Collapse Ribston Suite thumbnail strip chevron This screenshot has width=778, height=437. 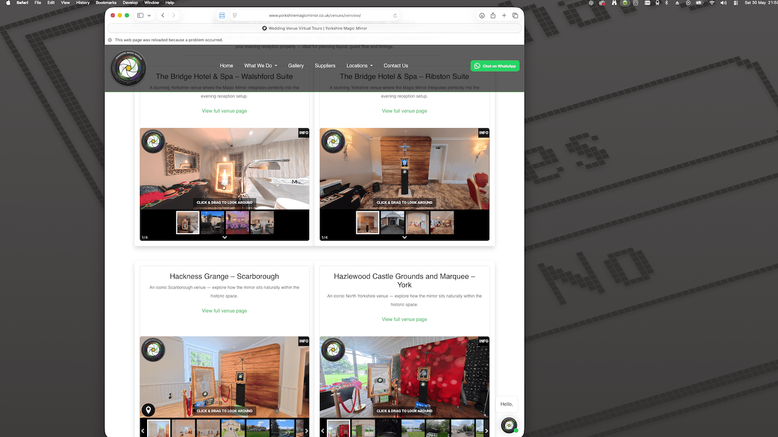[404, 237]
